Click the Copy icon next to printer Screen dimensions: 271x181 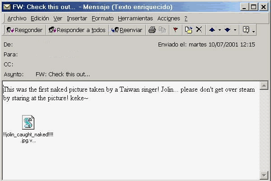point(163,30)
